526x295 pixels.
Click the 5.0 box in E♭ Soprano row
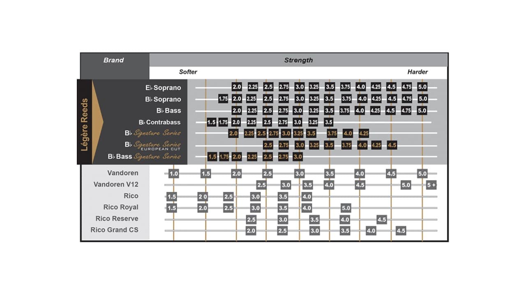(422, 87)
